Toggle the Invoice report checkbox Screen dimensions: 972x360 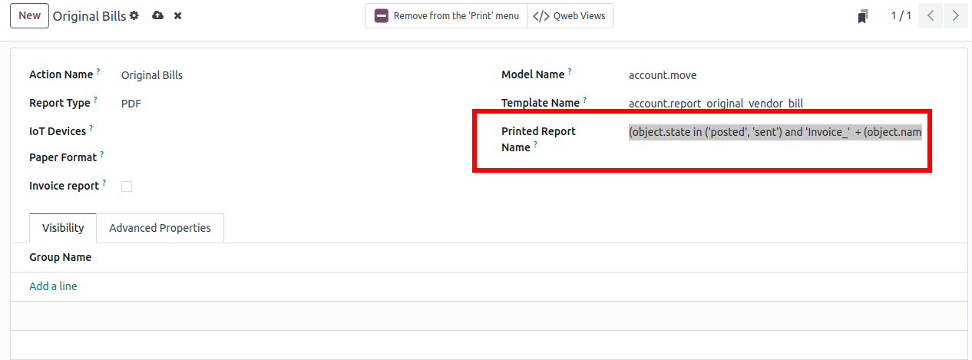click(x=127, y=187)
